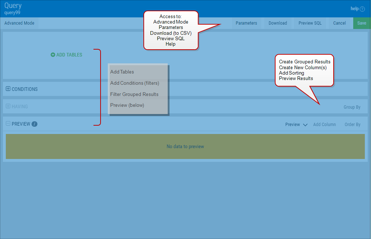The image size is (371, 239).
Task: Open the Preview dropdown chevron
Action: [305, 124]
